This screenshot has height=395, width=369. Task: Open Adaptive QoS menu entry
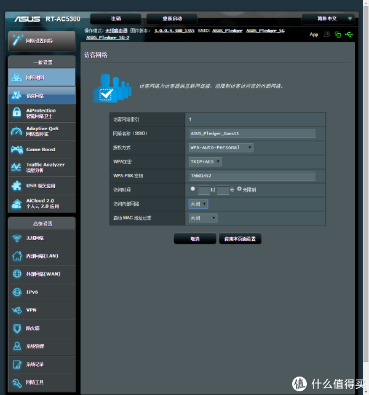click(x=42, y=131)
